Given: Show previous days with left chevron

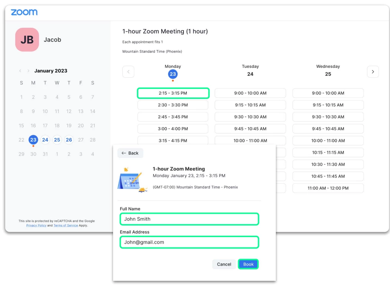Looking at the screenshot, I should 128,72.
